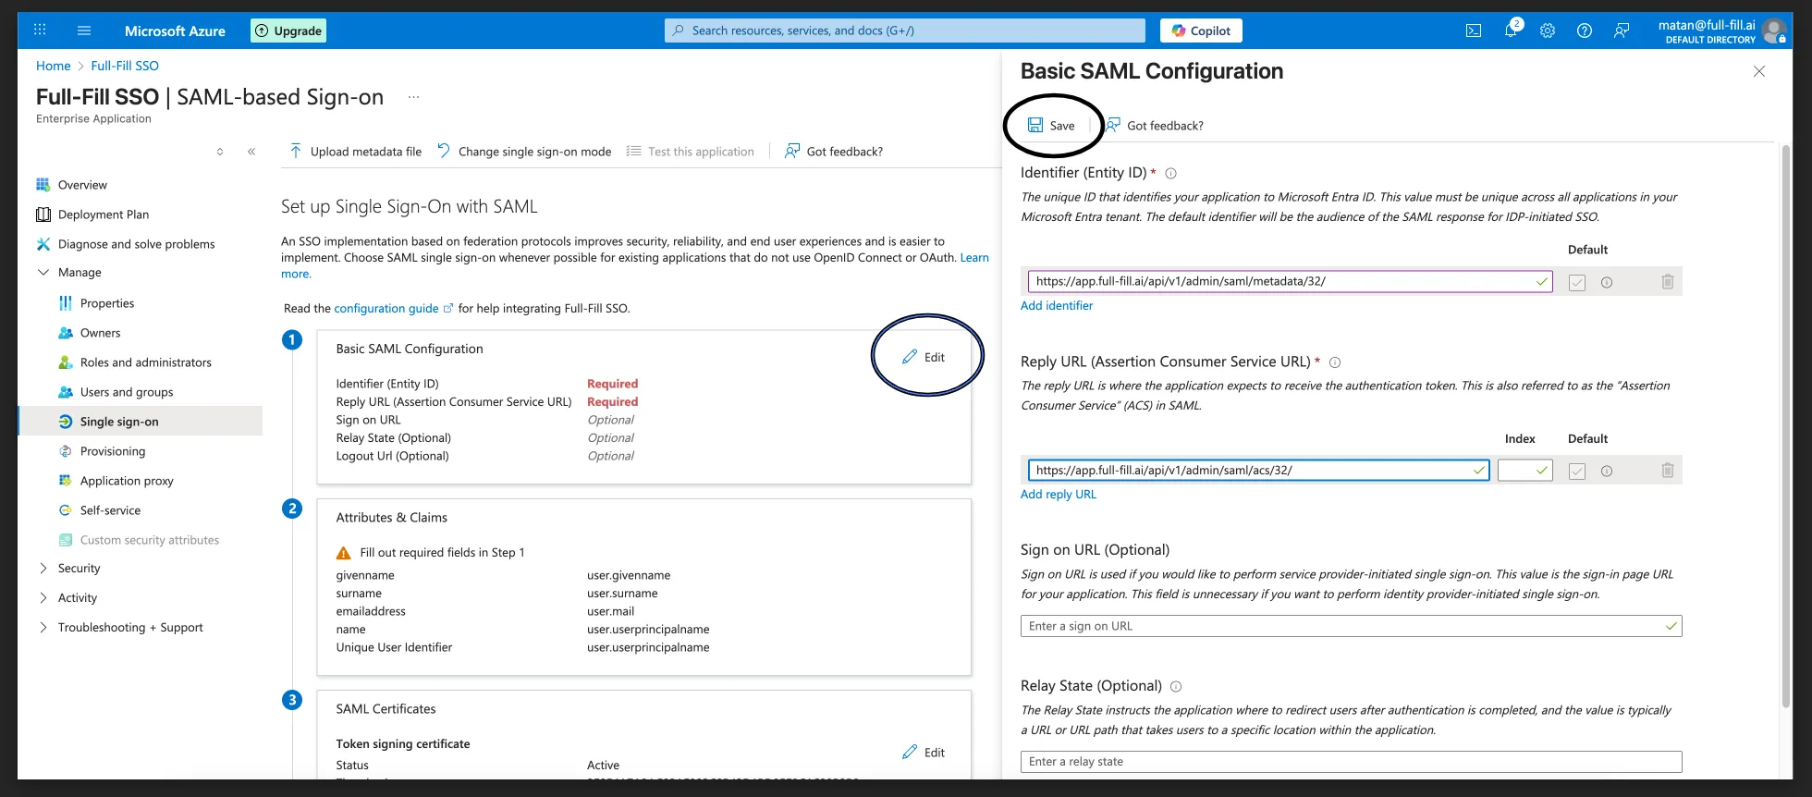This screenshot has width=1812, height=797.
Task: Open Cloud Shell from the top bar
Action: (x=1474, y=31)
